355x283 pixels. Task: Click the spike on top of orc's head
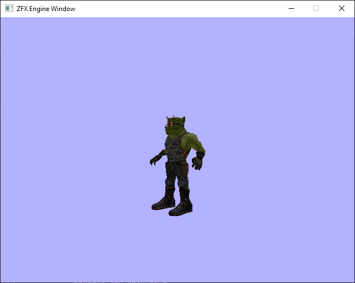tap(175, 116)
